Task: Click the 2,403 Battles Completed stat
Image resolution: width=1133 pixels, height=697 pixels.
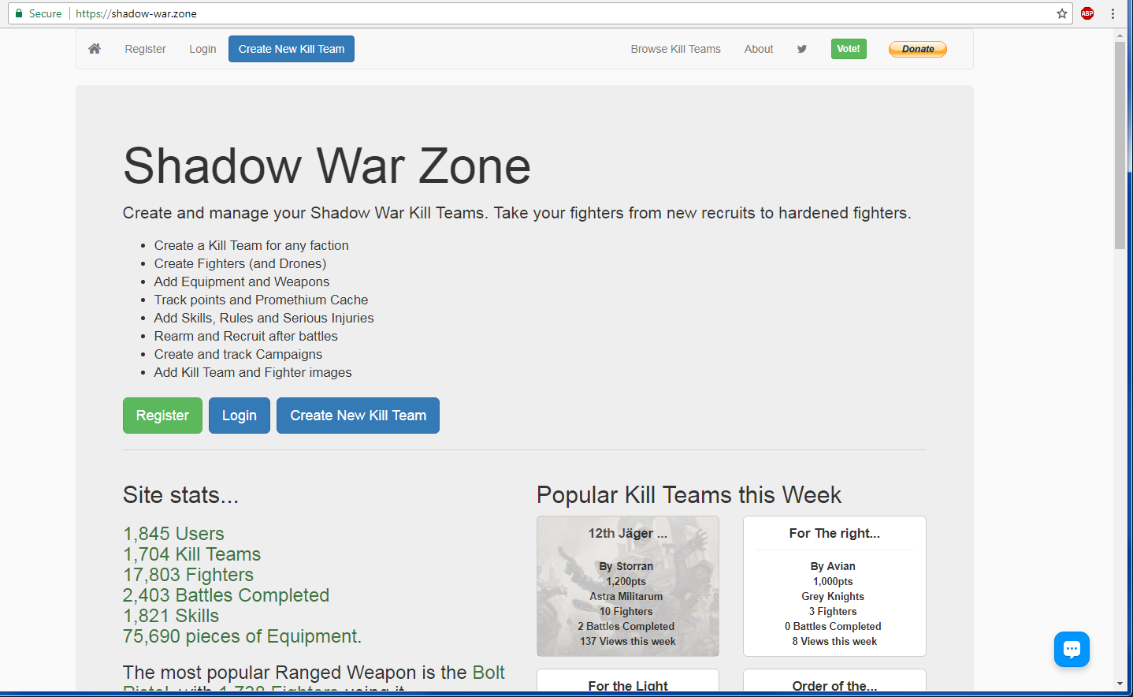Action: tap(226, 595)
